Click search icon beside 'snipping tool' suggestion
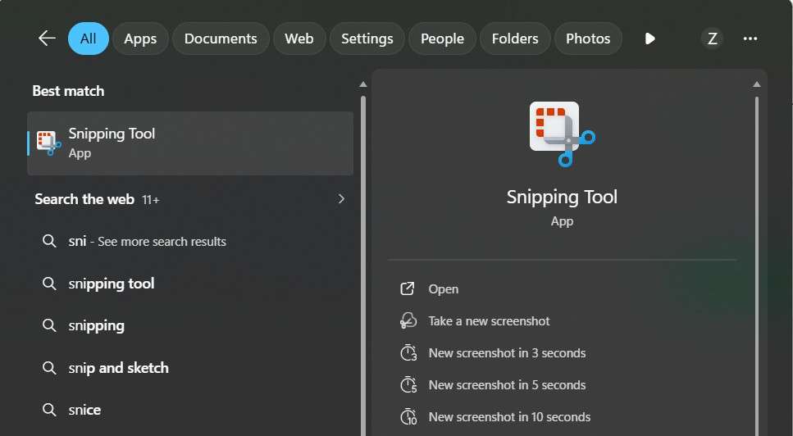 [49, 284]
